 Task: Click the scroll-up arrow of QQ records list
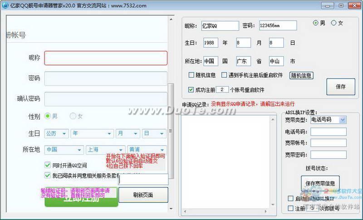click(x=273, y=119)
